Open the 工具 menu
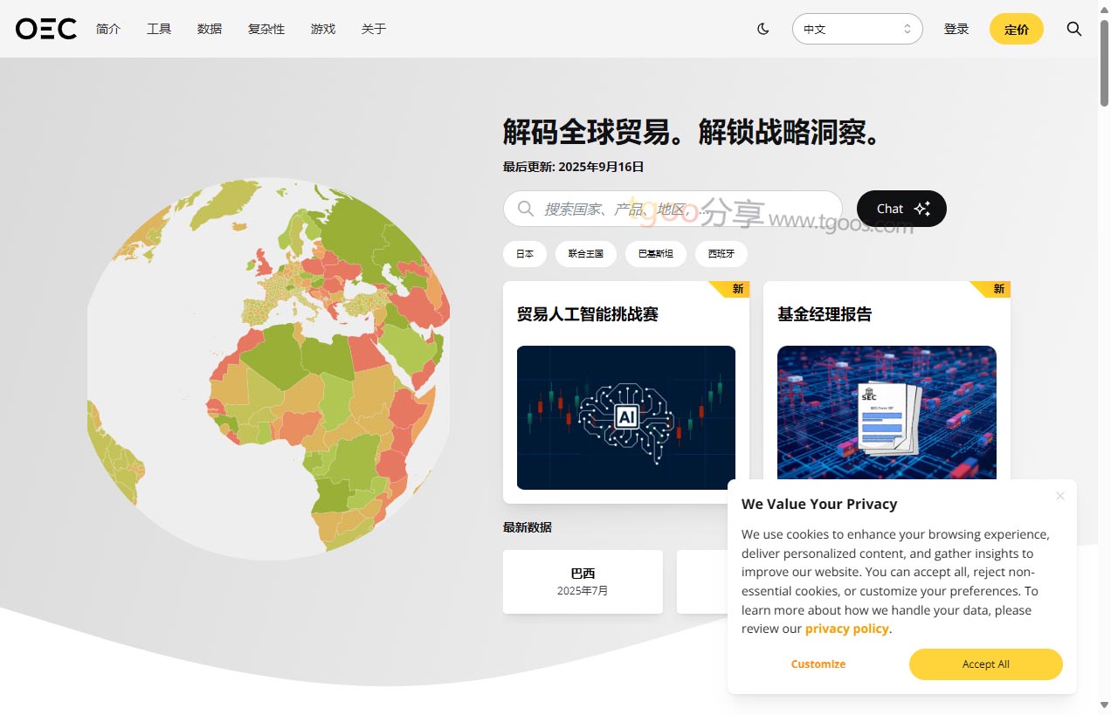This screenshot has height=715, width=1111. pos(159,29)
